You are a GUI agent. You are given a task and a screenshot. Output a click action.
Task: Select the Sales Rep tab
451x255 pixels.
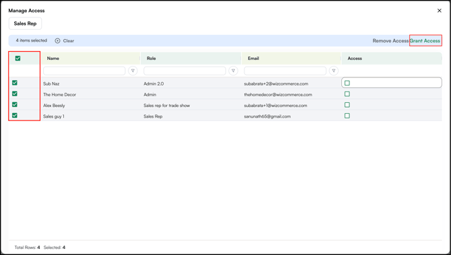pyautogui.click(x=25, y=24)
